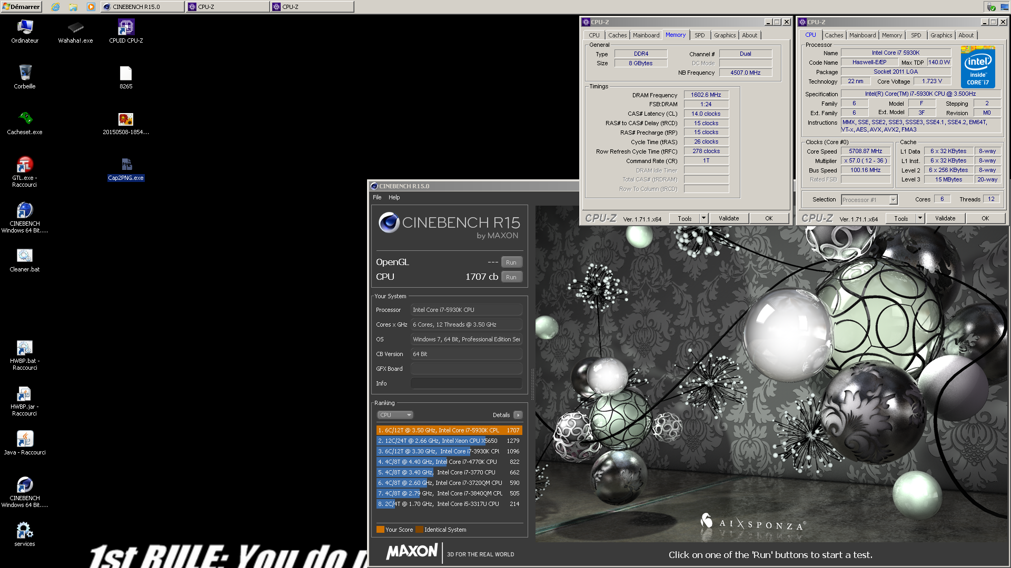Click Validate in right CPU-Z window

click(945, 218)
